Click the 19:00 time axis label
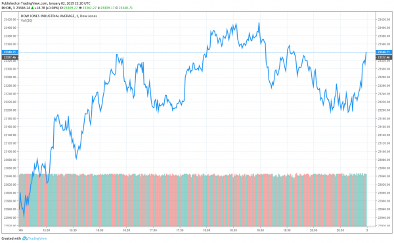The height and width of the screenshot is (243, 394). point(260,230)
